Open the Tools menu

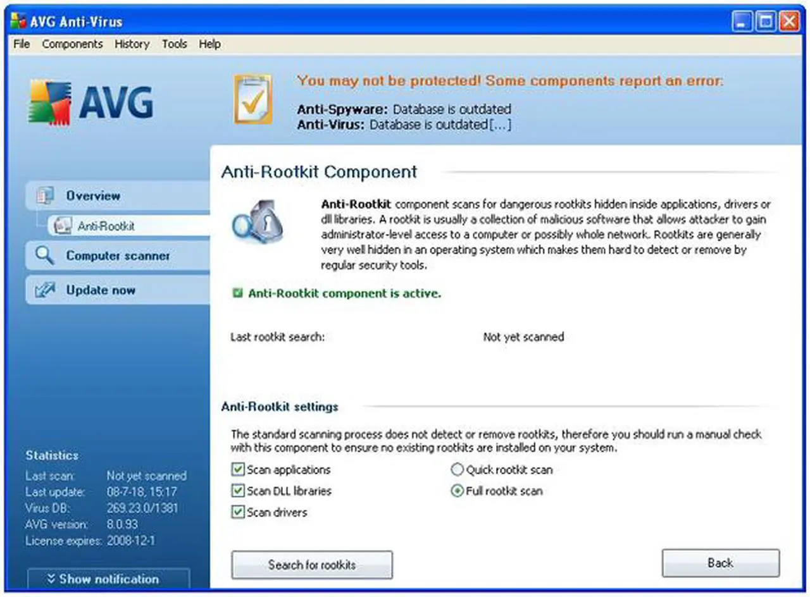pos(174,44)
